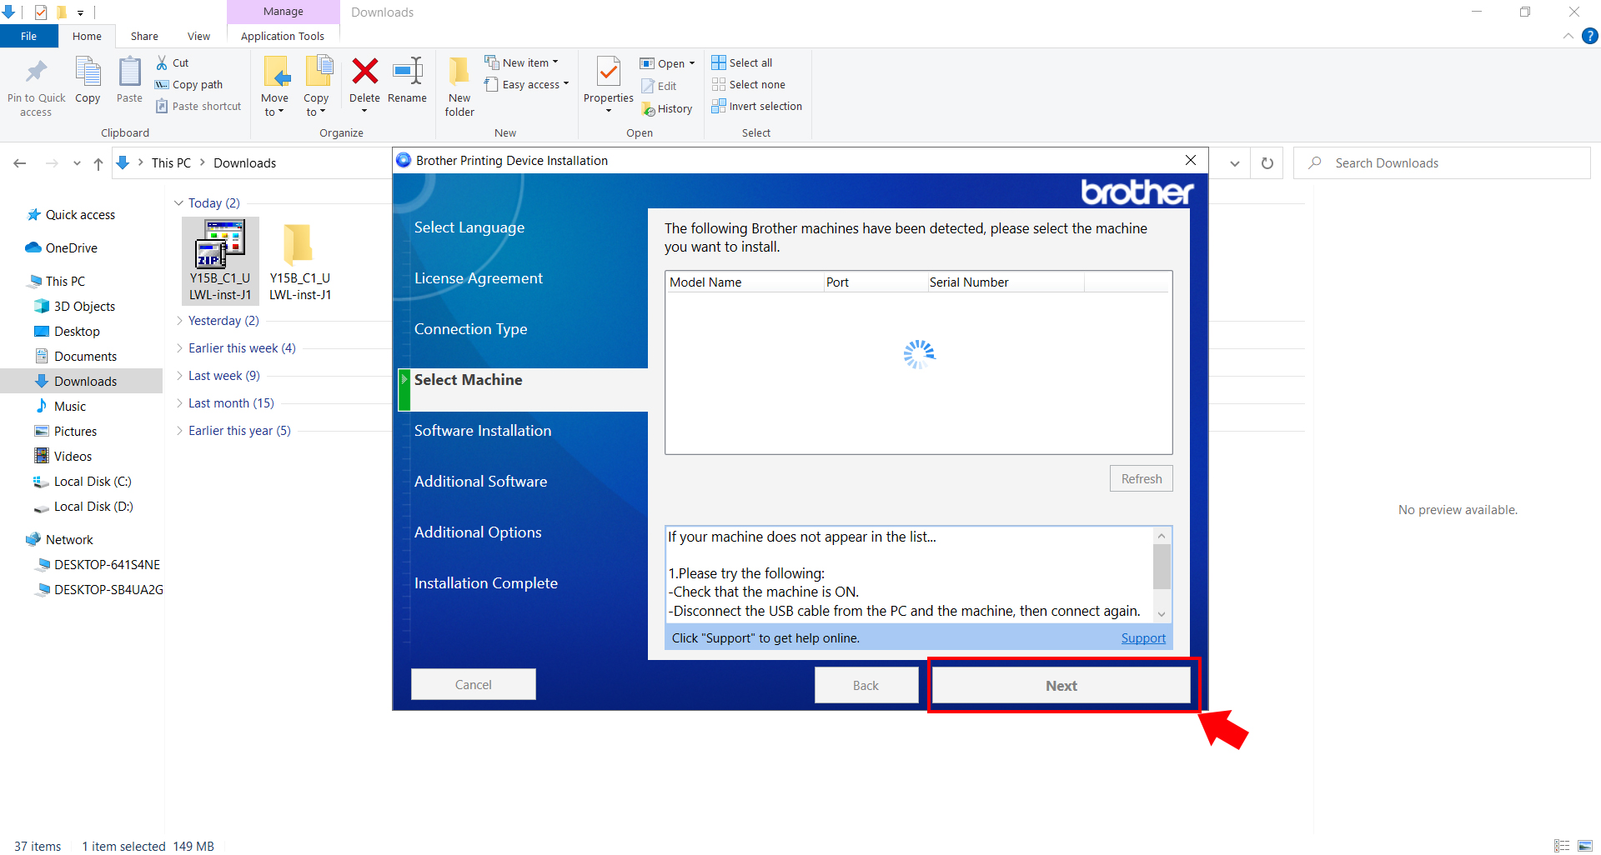Open the Application Tools tab
Viewport: 1601px width, 855px height.
[283, 36]
